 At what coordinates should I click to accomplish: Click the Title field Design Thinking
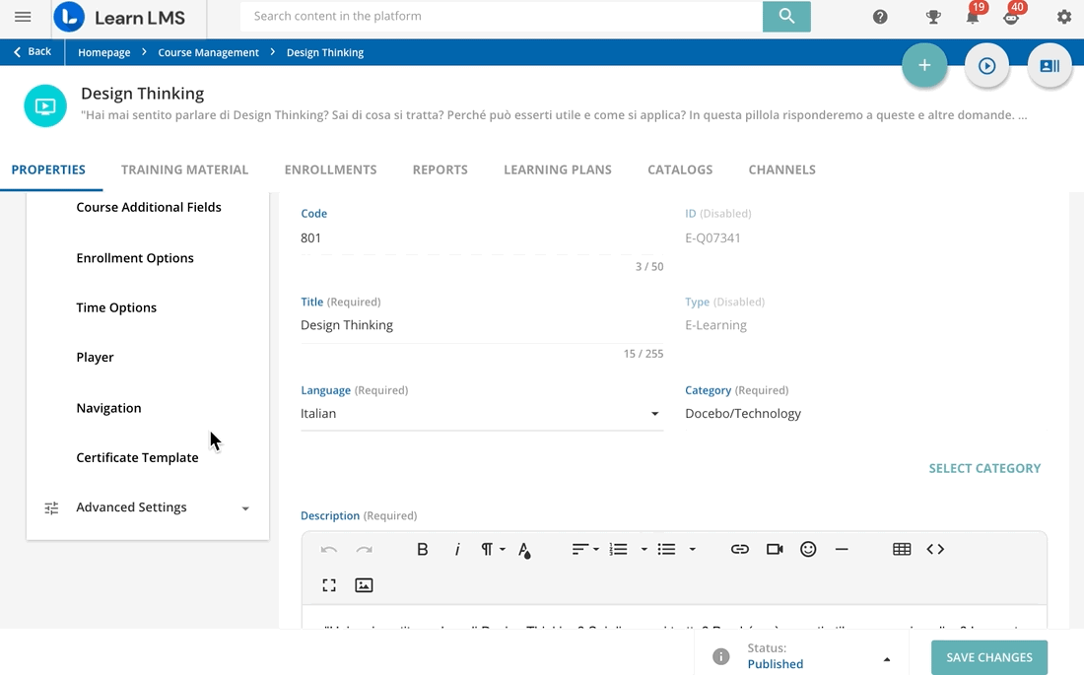click(482, 325)
